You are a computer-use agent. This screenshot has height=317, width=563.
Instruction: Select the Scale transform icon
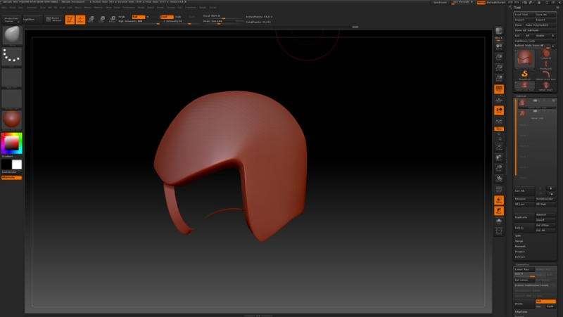[x=102, y=19]
